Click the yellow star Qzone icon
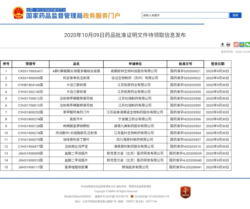The width and height of the screenshot is (250, 209). click(242, 44)
